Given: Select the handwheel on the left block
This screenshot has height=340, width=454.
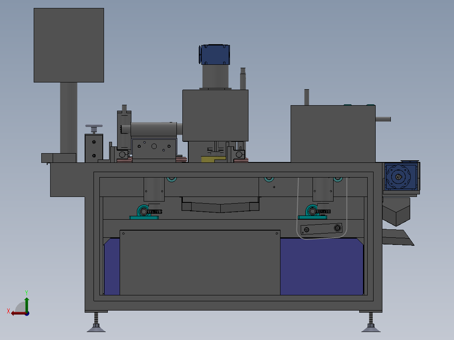Looking at the screenshot, I should tap(94, 126).
